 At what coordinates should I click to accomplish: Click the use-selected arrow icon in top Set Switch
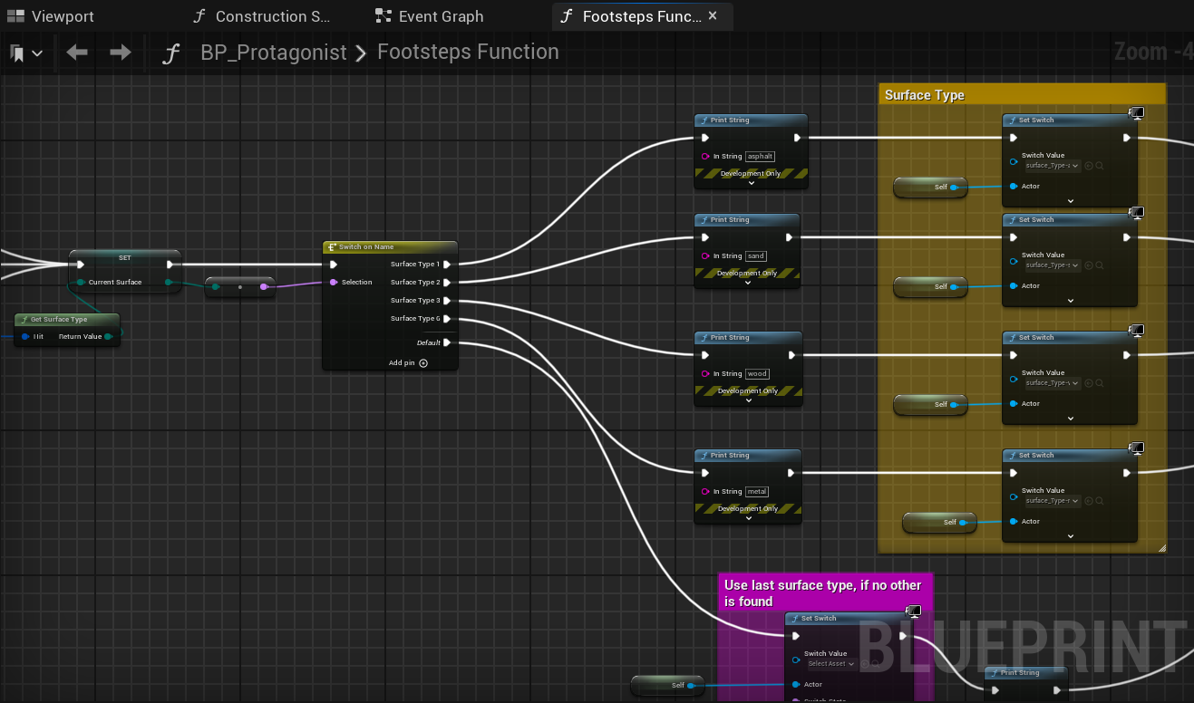coord(1089,166)
